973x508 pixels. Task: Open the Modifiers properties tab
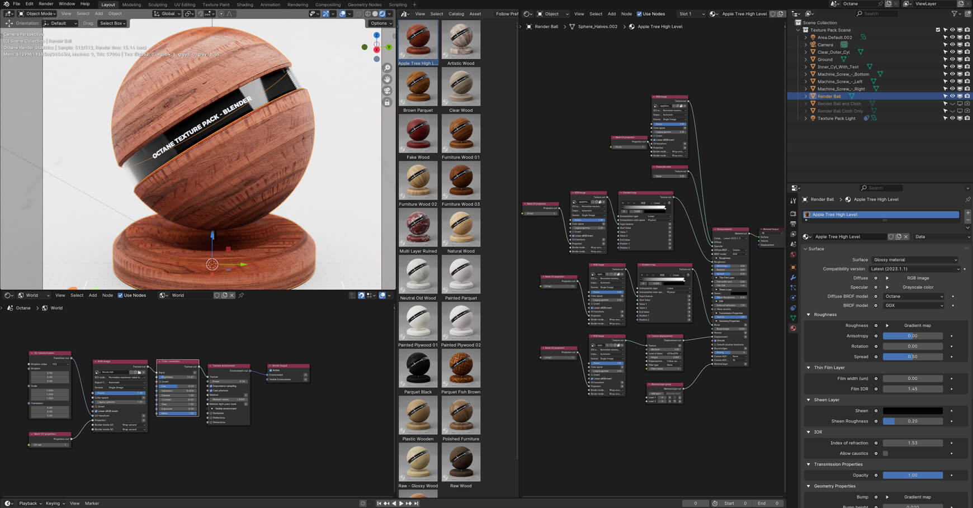[x=793, y=278]
